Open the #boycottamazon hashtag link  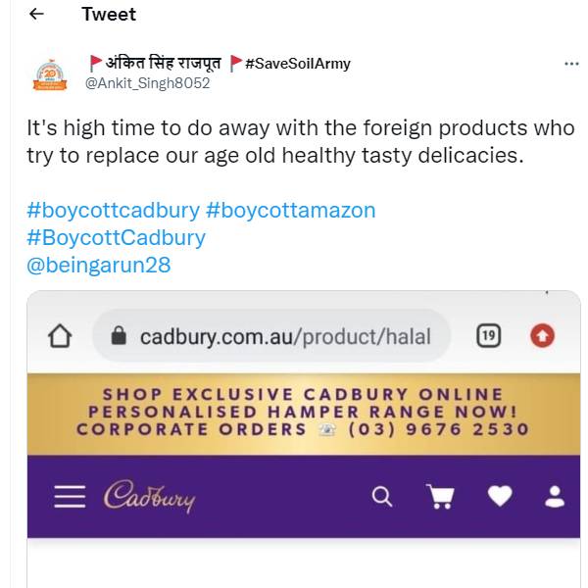tap(290, 210)
